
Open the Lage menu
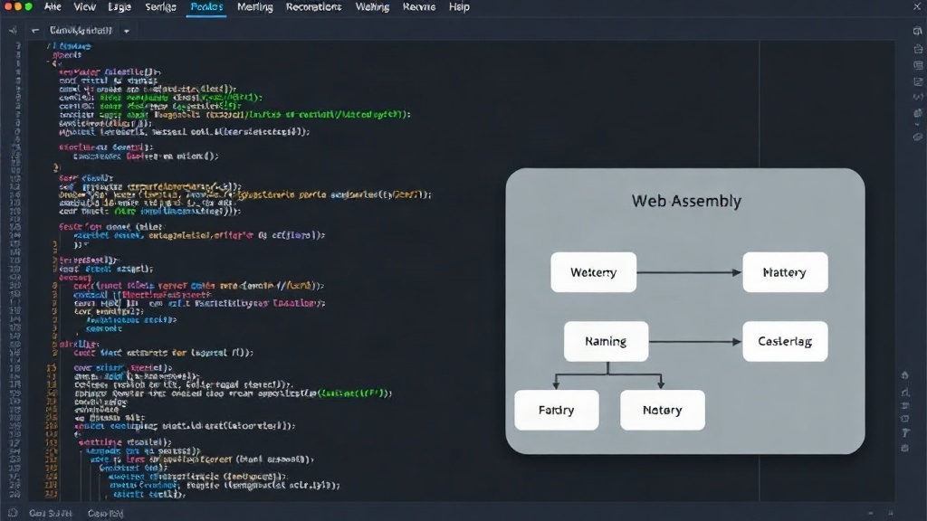[x=119, y=7]
